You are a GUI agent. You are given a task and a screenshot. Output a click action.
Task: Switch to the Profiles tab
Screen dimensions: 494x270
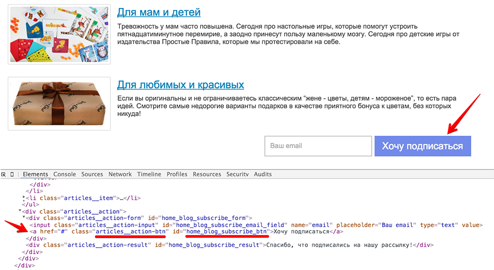click(177, 174)
